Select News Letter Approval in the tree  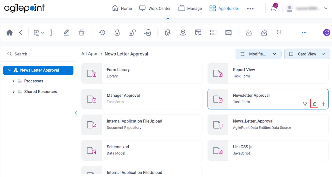pos(39,70)
